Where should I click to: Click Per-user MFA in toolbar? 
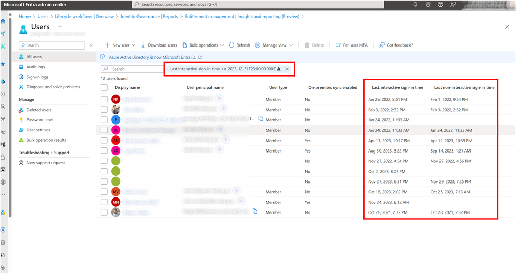(x=351, y=45)
